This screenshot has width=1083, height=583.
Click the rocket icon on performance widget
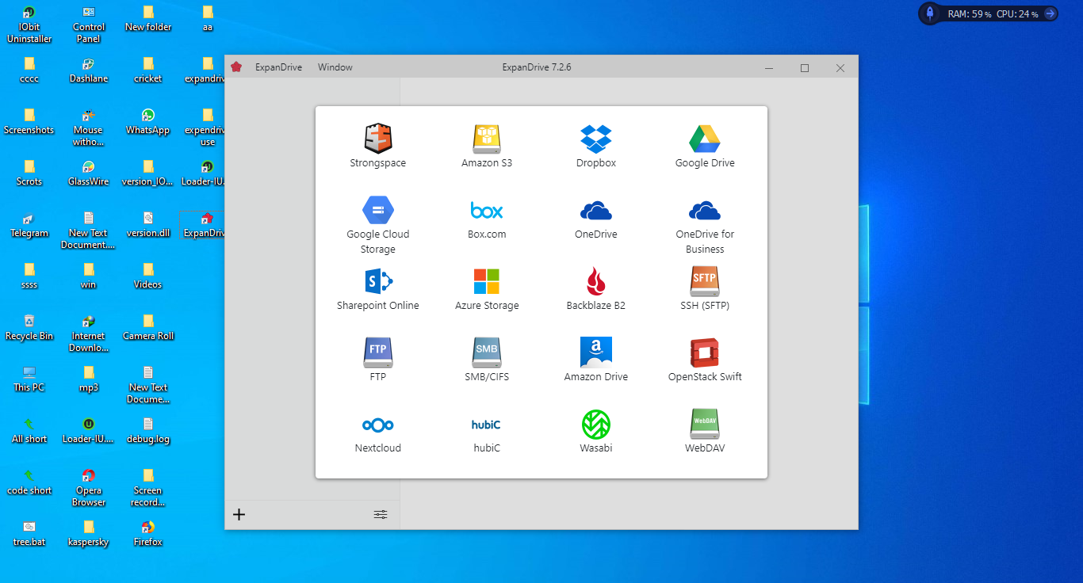930,13
